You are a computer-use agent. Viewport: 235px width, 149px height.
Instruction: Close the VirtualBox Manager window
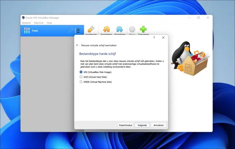[x=208, y=18]
